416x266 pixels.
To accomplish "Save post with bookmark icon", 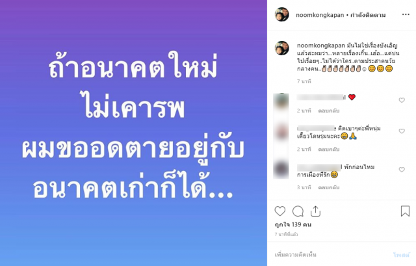I will click(x=405, y=211).
